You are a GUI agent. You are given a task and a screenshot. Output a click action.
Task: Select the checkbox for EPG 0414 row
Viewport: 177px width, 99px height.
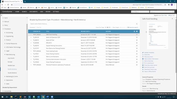pyautogui.click(x=31, y=43)
